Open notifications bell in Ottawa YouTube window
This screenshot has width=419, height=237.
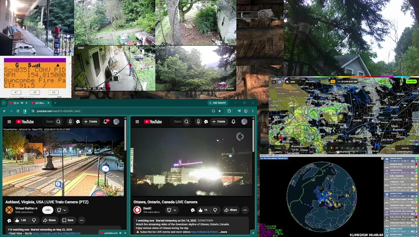pyautogui.click(x=233, y=122)
